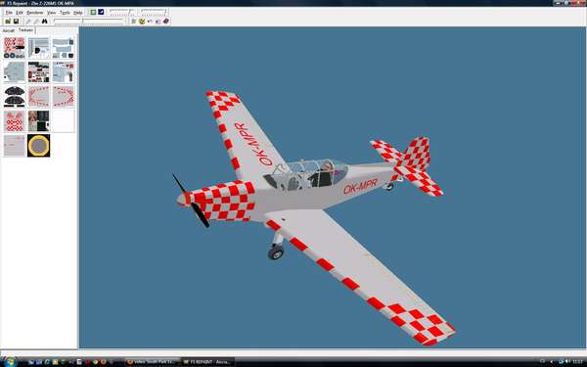Click the FS Repaint taskbar button
Screen dimensions: 587x367
point(208,362)
